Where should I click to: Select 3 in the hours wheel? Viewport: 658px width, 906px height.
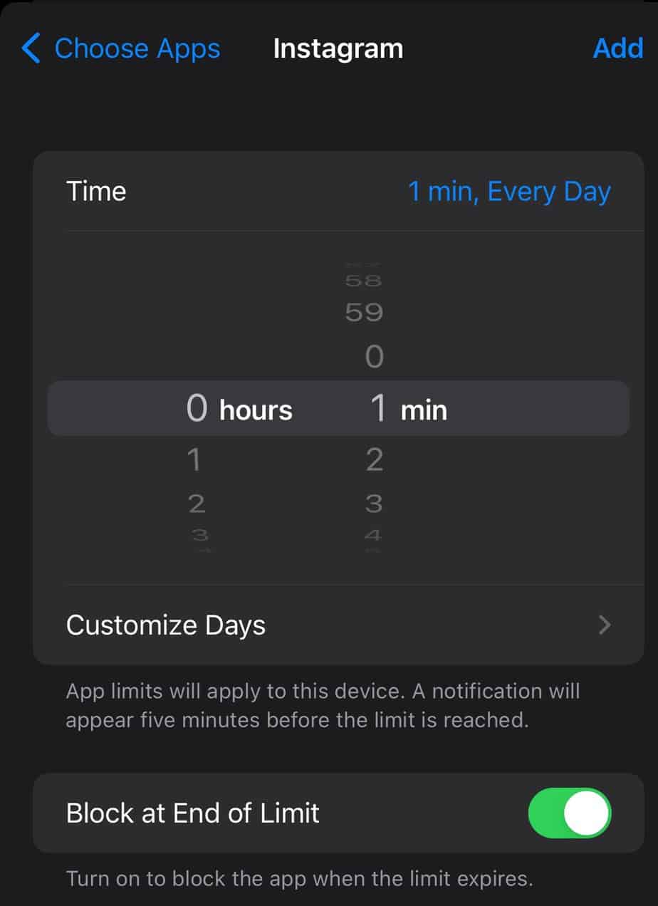pyautogui.click(x=199, y=534)
